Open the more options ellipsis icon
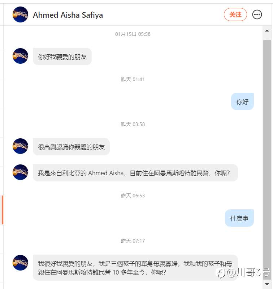This screenshot has height=289, width=273. [257, 14]
